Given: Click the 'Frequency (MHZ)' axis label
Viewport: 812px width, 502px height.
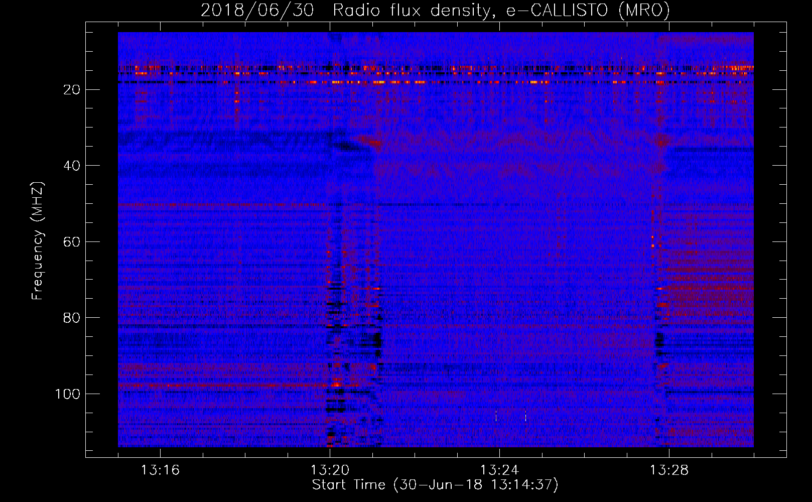Looking at the screenshot, I should coord(38,241).
